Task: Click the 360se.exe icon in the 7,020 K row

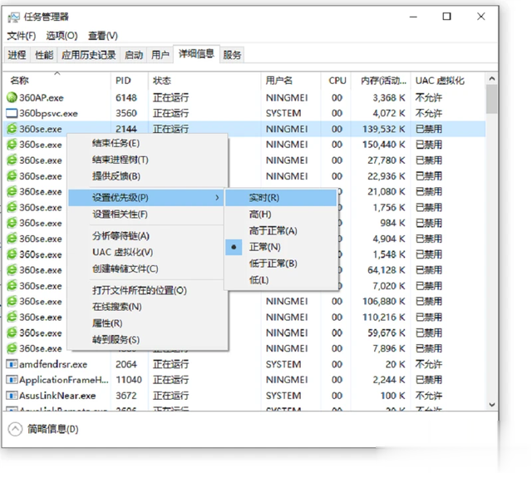Action: [x=12, y=286]
